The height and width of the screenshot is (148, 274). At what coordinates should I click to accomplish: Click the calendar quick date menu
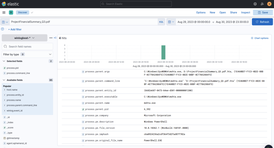click(x=171, y=22)
